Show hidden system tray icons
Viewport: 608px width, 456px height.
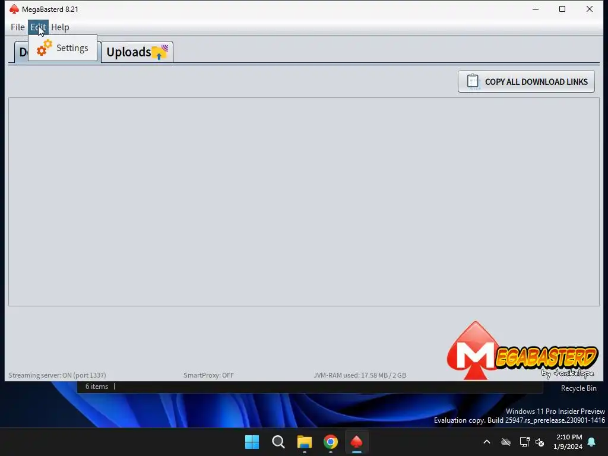[487, 442]
